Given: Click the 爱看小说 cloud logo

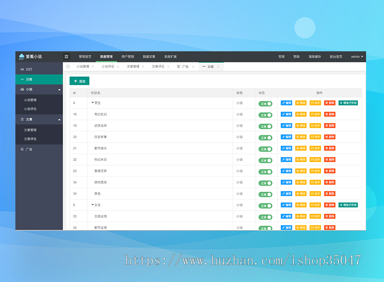Looking at the screenshot, I should coord(30,56).
